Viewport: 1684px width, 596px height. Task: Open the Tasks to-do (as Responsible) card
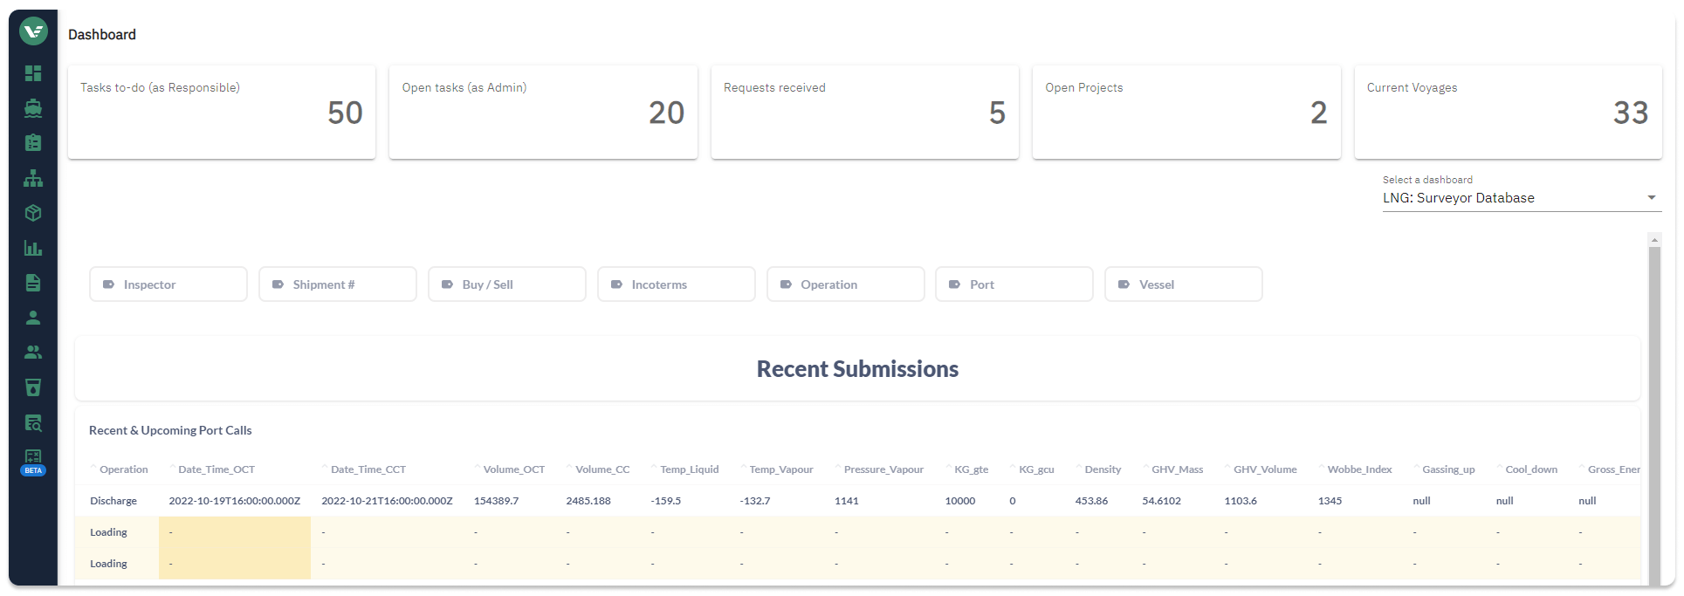pos(222,112)
